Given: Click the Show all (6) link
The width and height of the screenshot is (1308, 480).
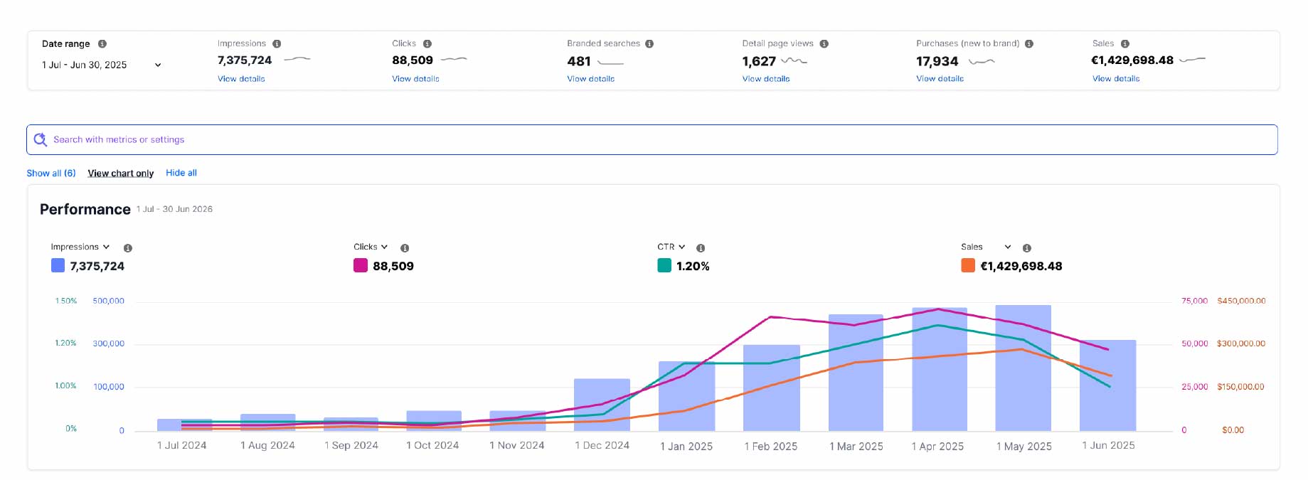Looking at the screenshot, I should click(x=51, y=173).
